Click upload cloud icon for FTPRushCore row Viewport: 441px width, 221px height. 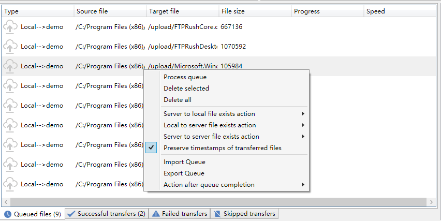(x=10, y=27)
